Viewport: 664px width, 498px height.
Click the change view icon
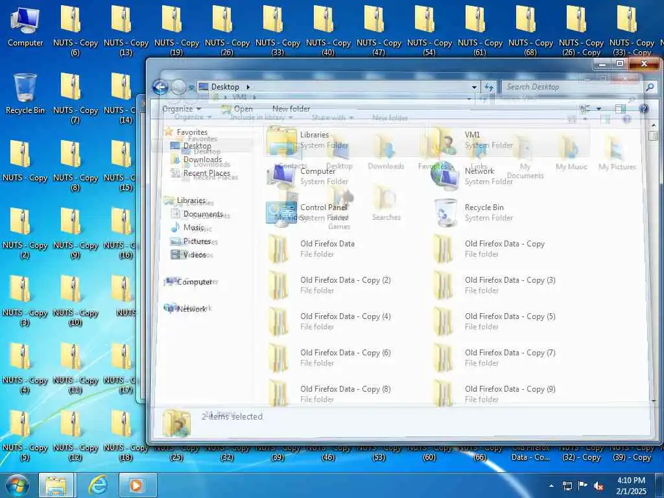tap(586, 109)
